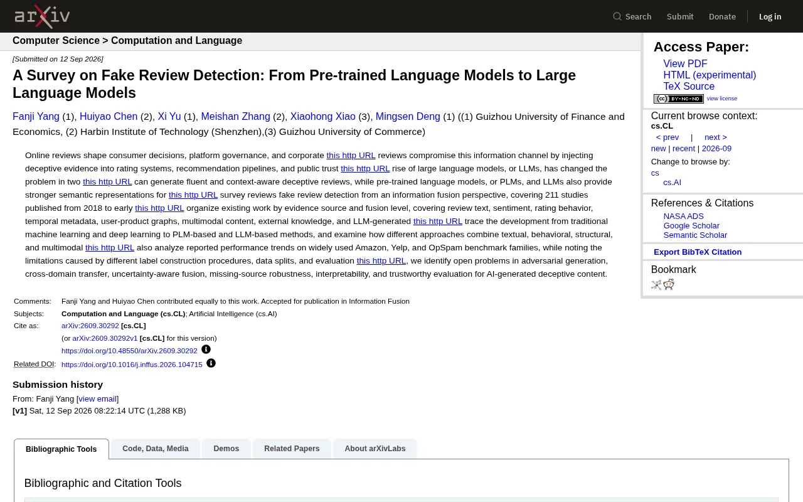
Task: Open View PDF link
Action: (685, 64)
